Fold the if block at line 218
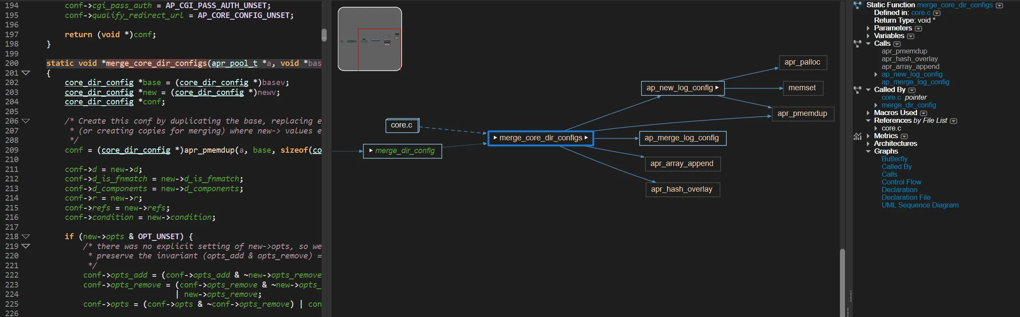The height and width of the screenshot is (317, 1020). tap(26, 237)
